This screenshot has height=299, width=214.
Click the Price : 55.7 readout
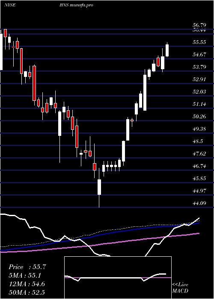click(x=27, y=267)
